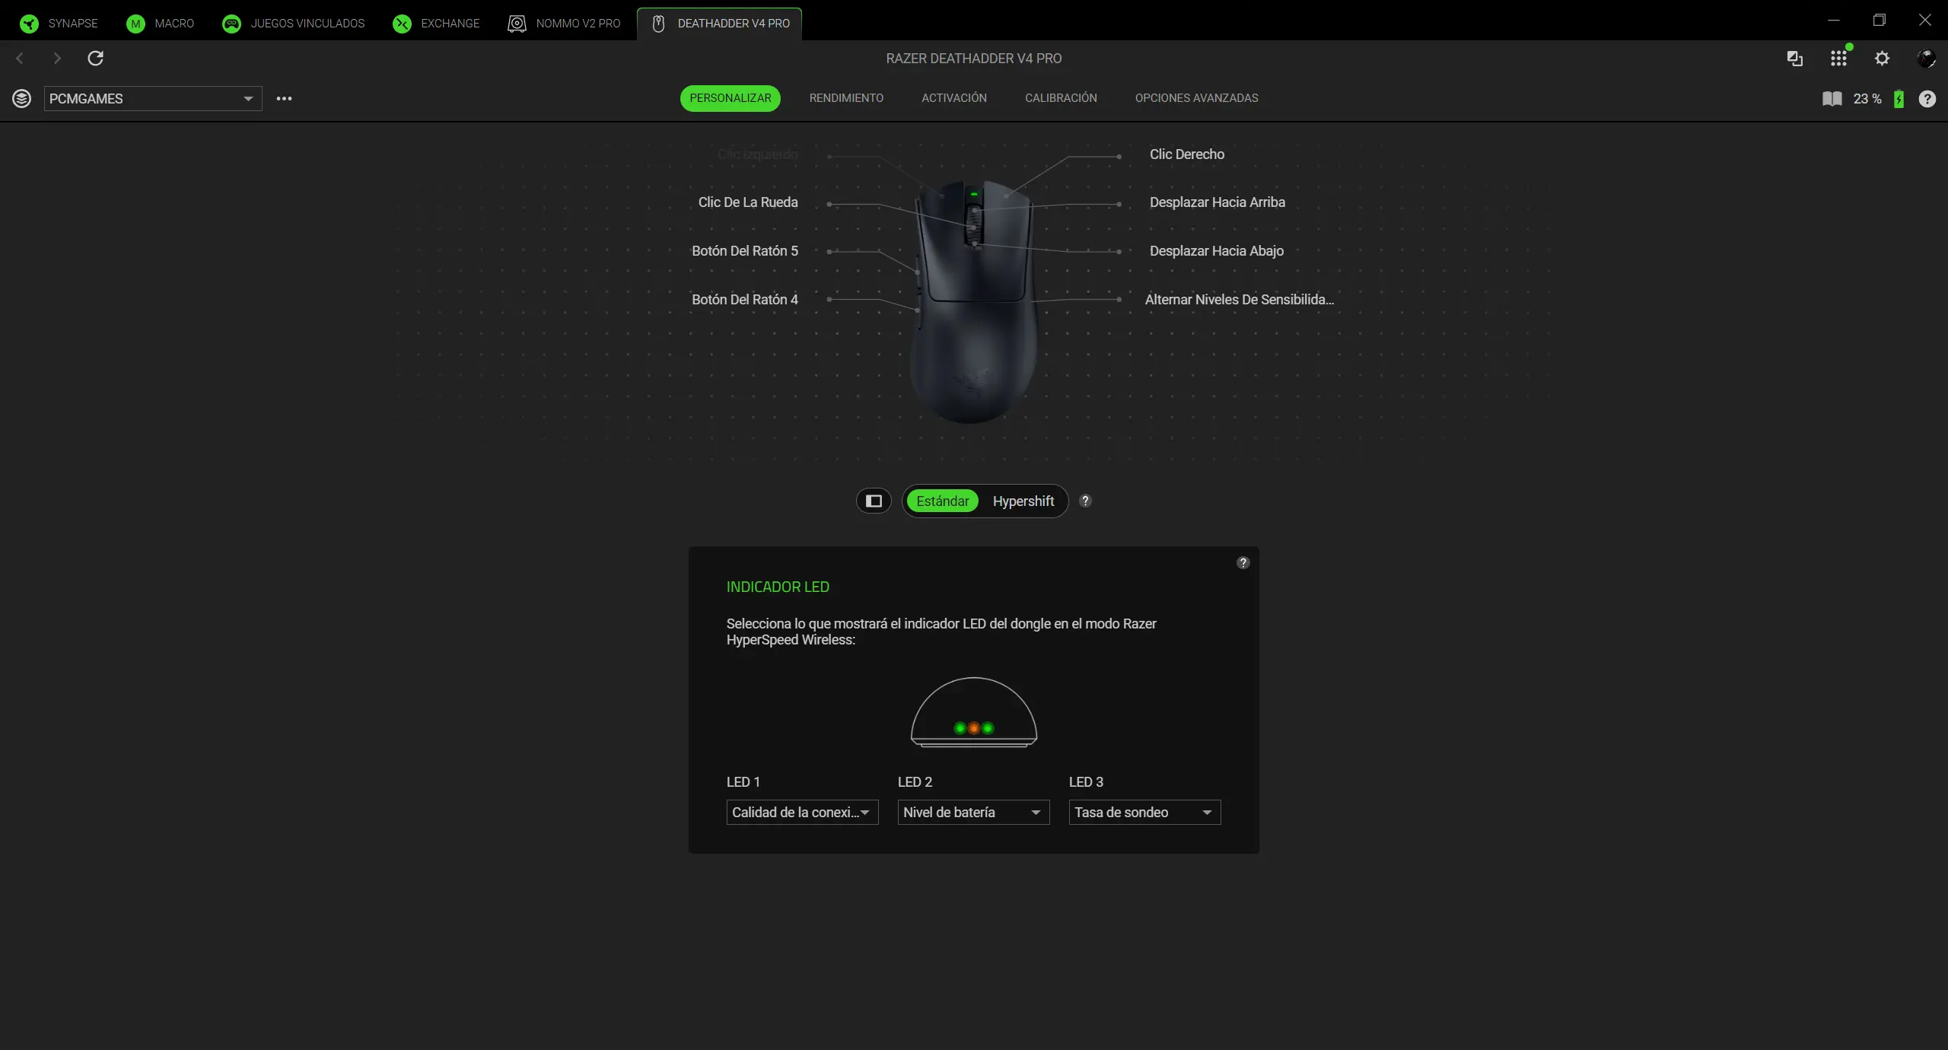Open LED 3 Tasa de sondeo dropdown
Screen dimensions: 1948x1050
(1145, 812)
